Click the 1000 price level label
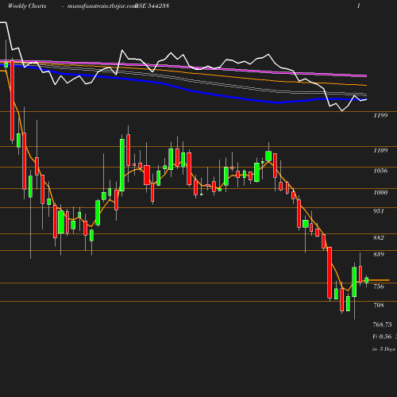The height and width of the screenshot is (397, 397). point(380,192)
